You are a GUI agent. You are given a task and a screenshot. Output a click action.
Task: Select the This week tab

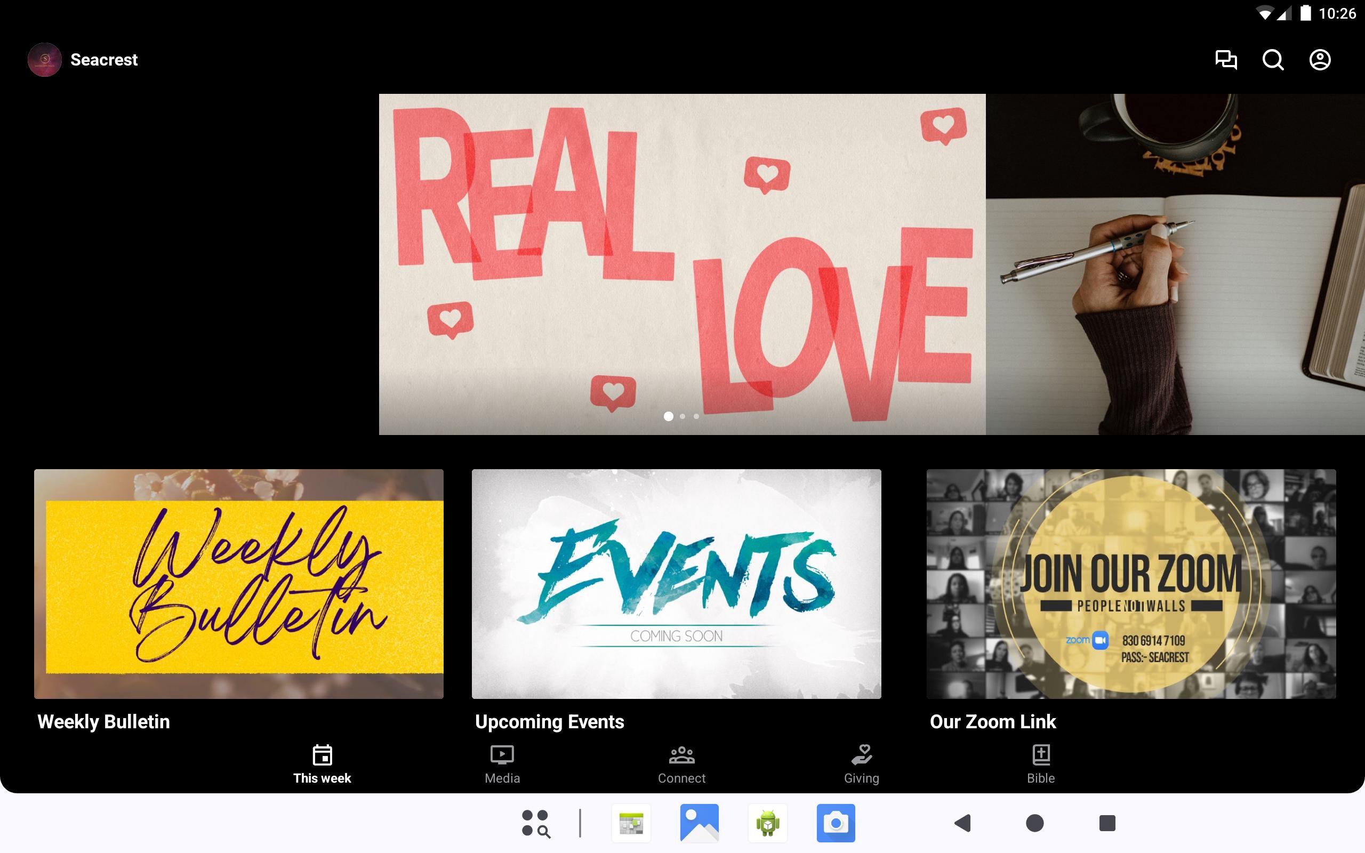(x=322, y=765)
